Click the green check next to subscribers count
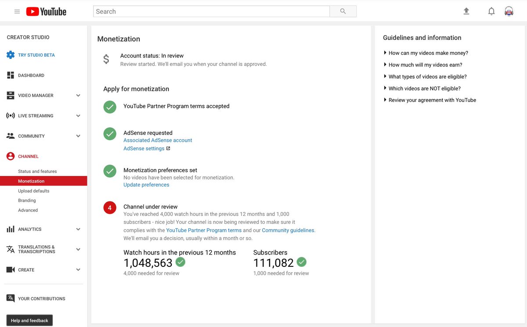The width and height of the screenshot is (527, 327). [x=301, y=262]
